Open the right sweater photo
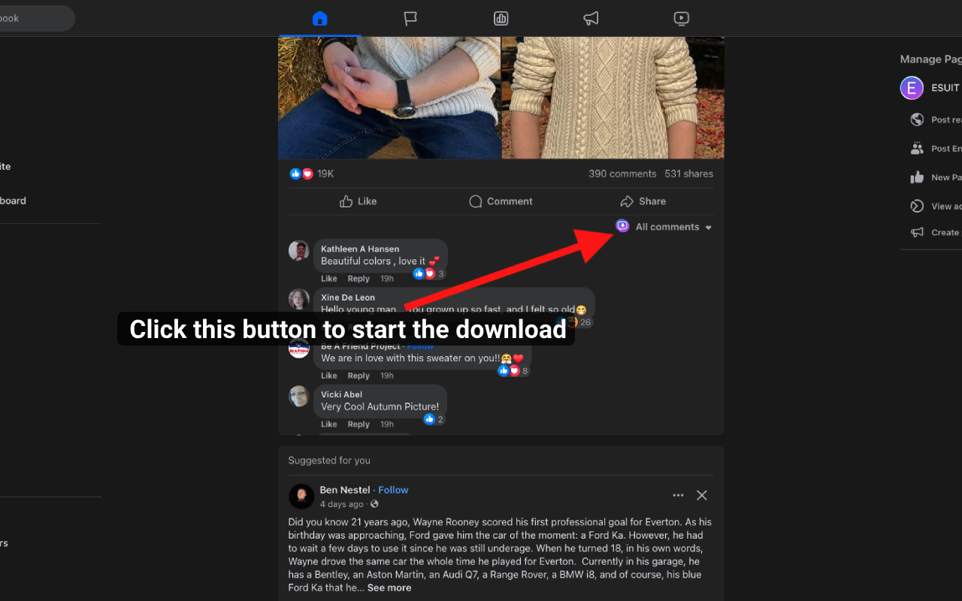 point(613,98)
